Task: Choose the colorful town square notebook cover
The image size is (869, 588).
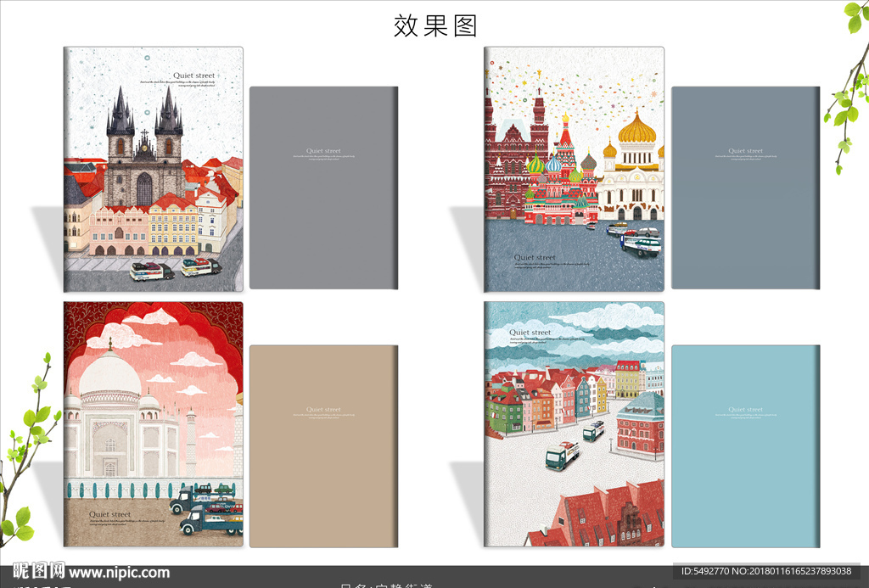Action: click(574, 424)
